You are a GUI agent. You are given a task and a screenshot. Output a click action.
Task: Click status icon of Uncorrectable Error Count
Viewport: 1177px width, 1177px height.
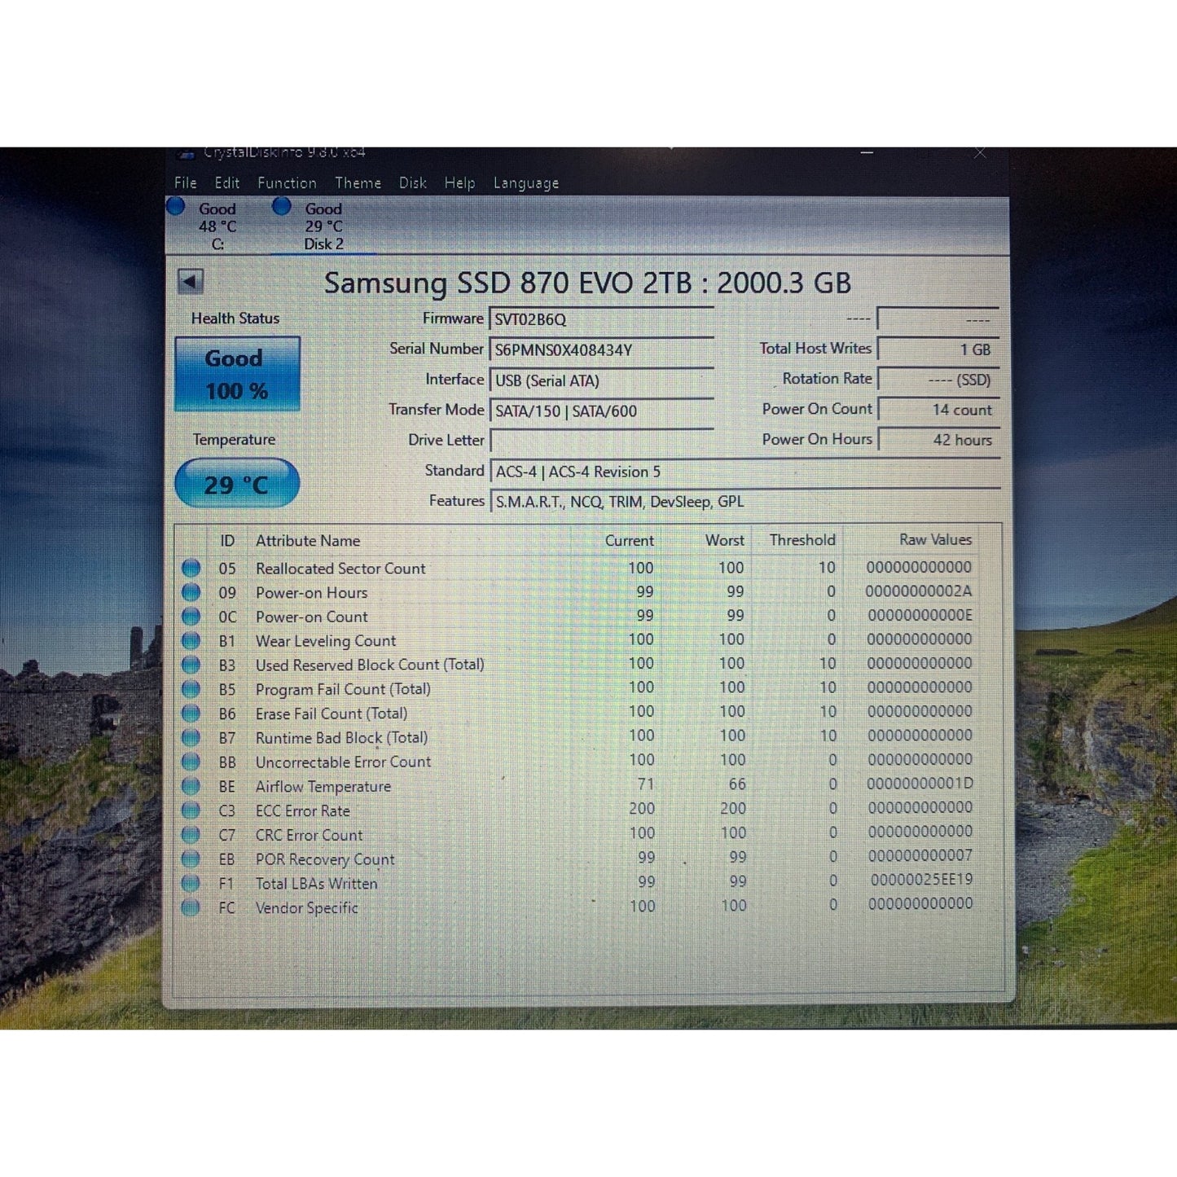coord(191,762)
